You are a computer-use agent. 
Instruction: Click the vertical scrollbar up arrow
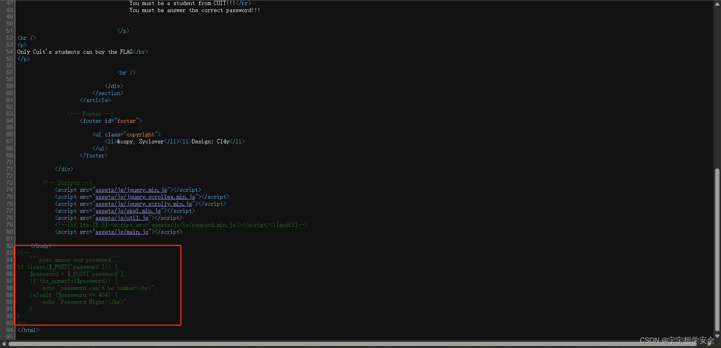pos(717,4)
